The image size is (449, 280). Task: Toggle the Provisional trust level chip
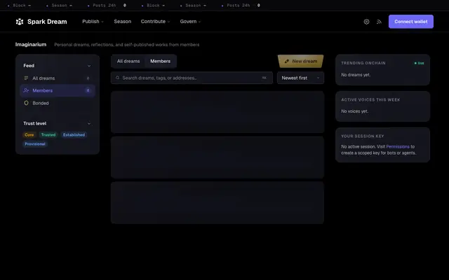(x=35, y=144)
